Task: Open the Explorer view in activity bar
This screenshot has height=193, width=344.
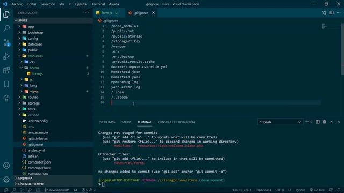Action: (x=6, y=14)
